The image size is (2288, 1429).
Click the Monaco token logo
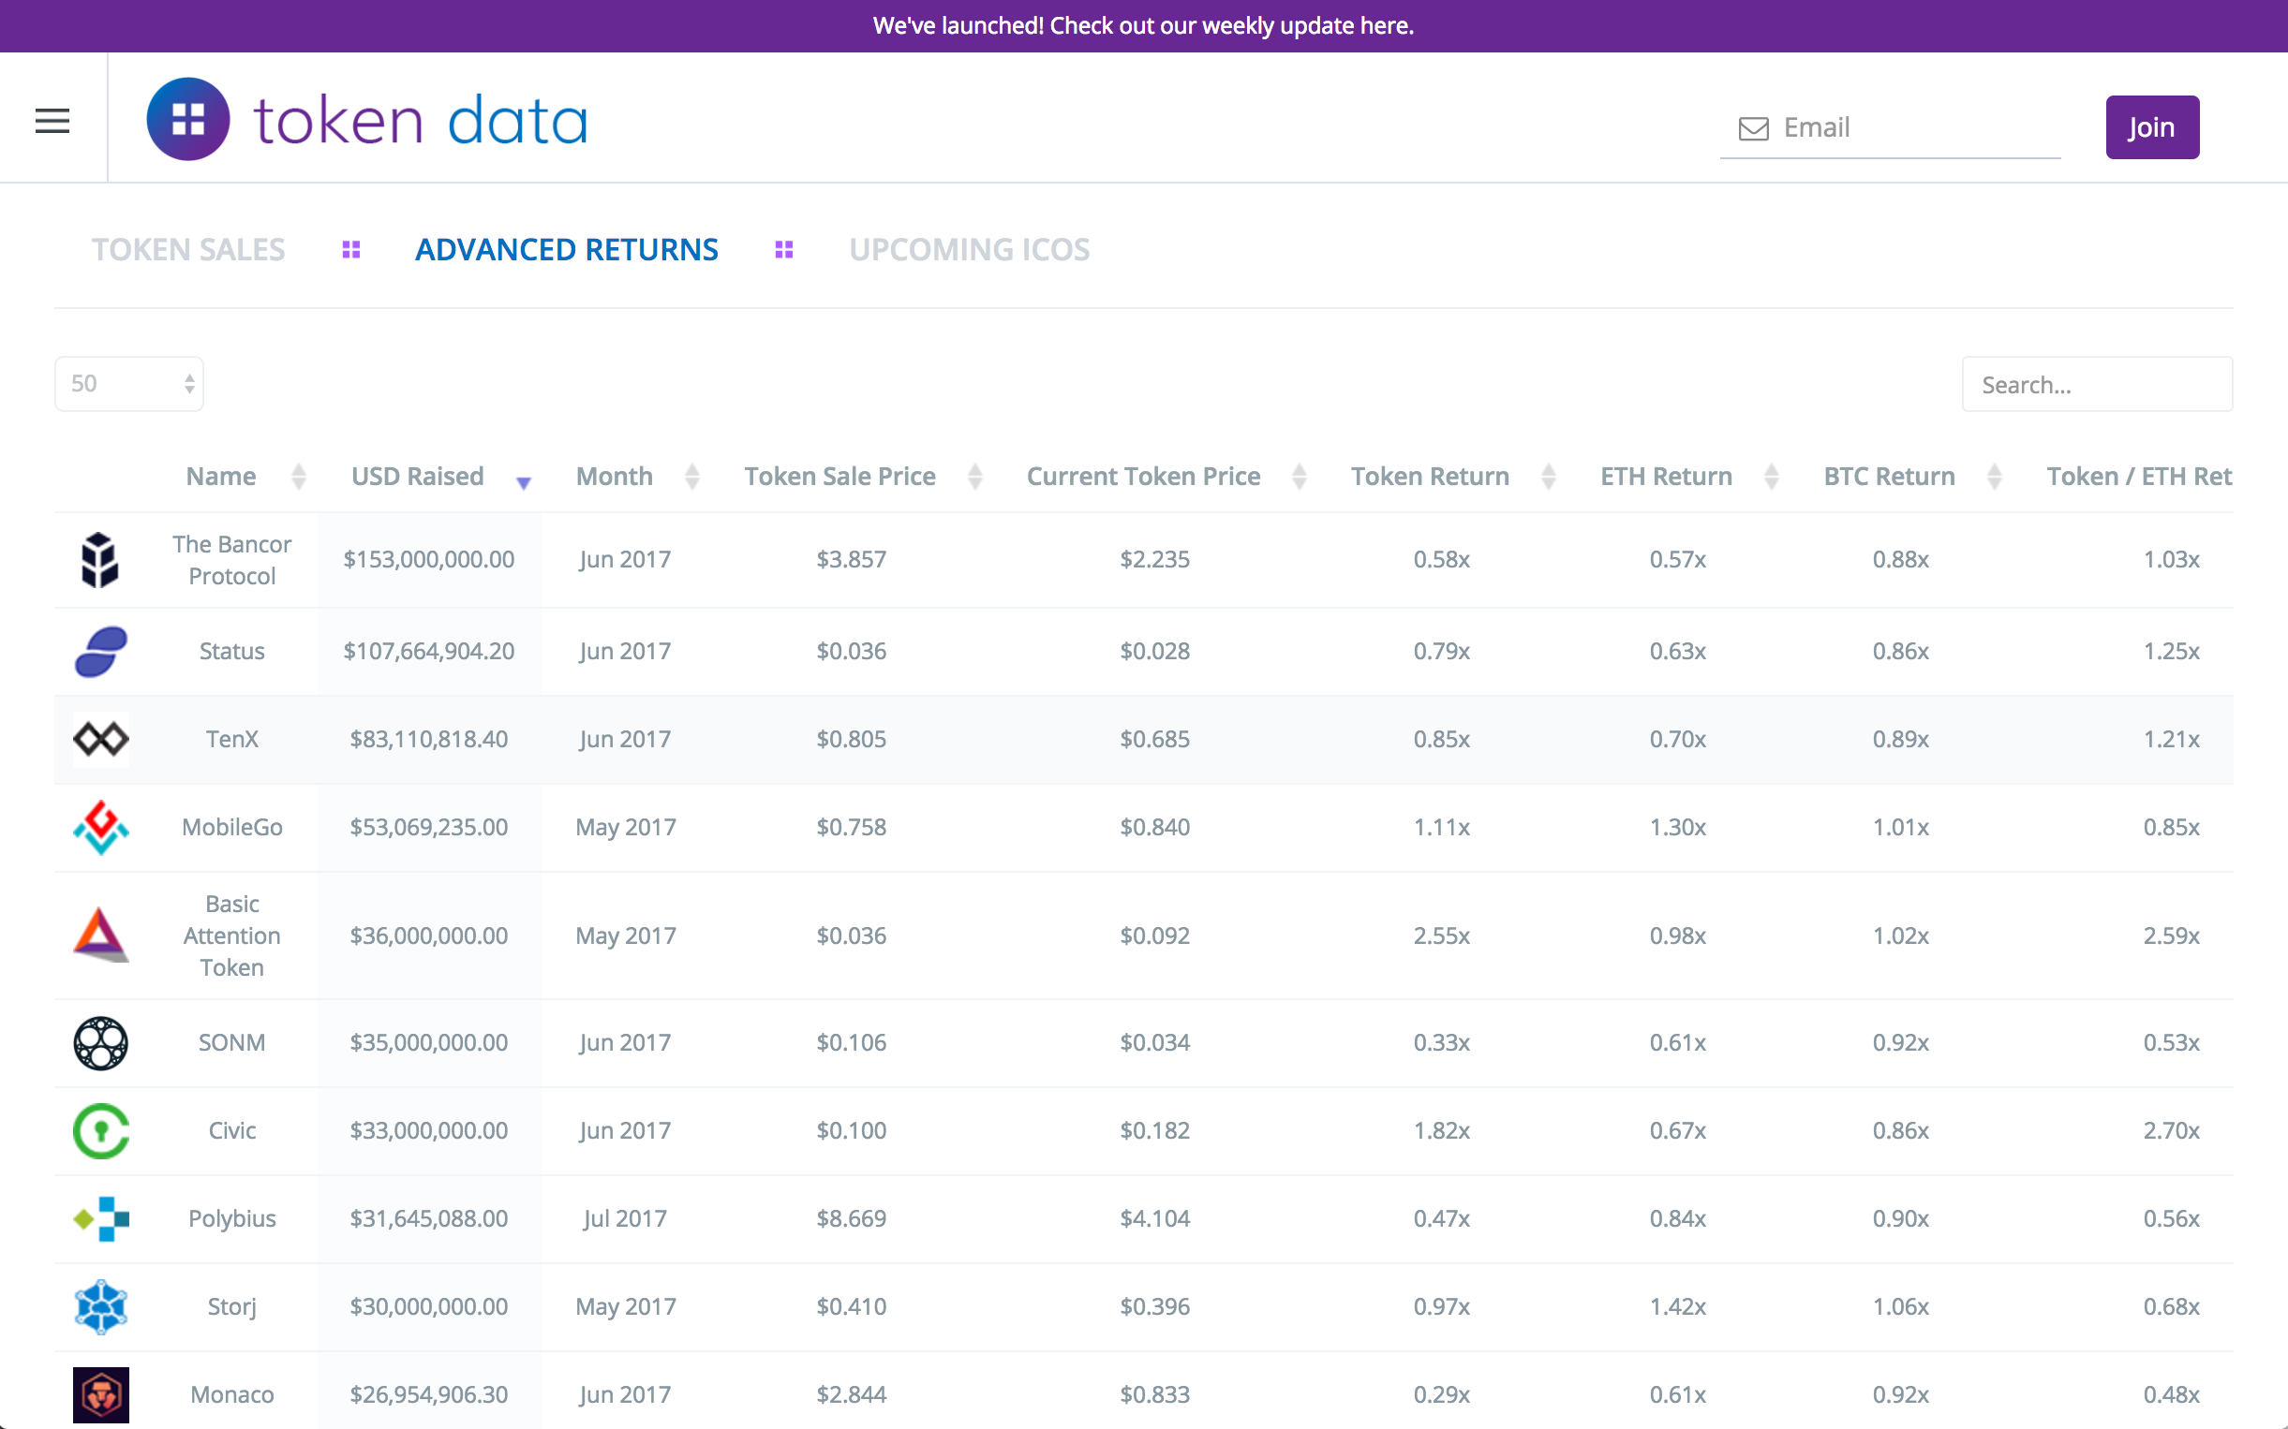[x=100, y=1393]
